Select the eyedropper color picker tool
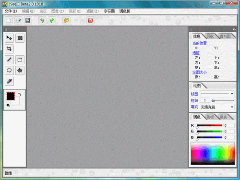The width and height of the screenshot is (240, 180). 9,81
